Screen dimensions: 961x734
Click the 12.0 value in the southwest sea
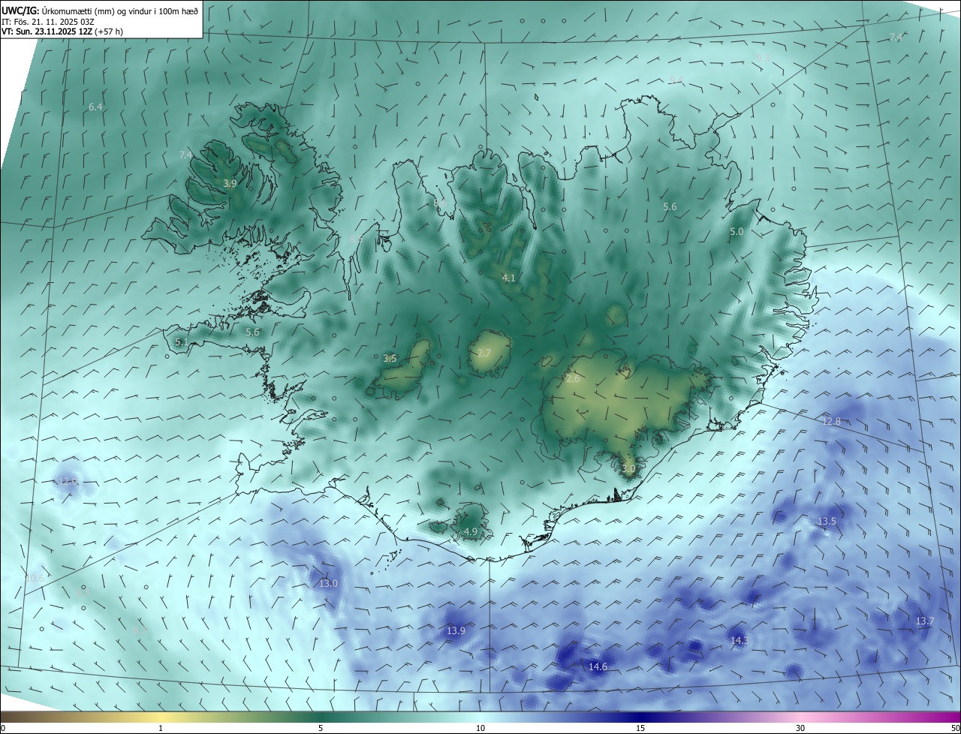68,482
